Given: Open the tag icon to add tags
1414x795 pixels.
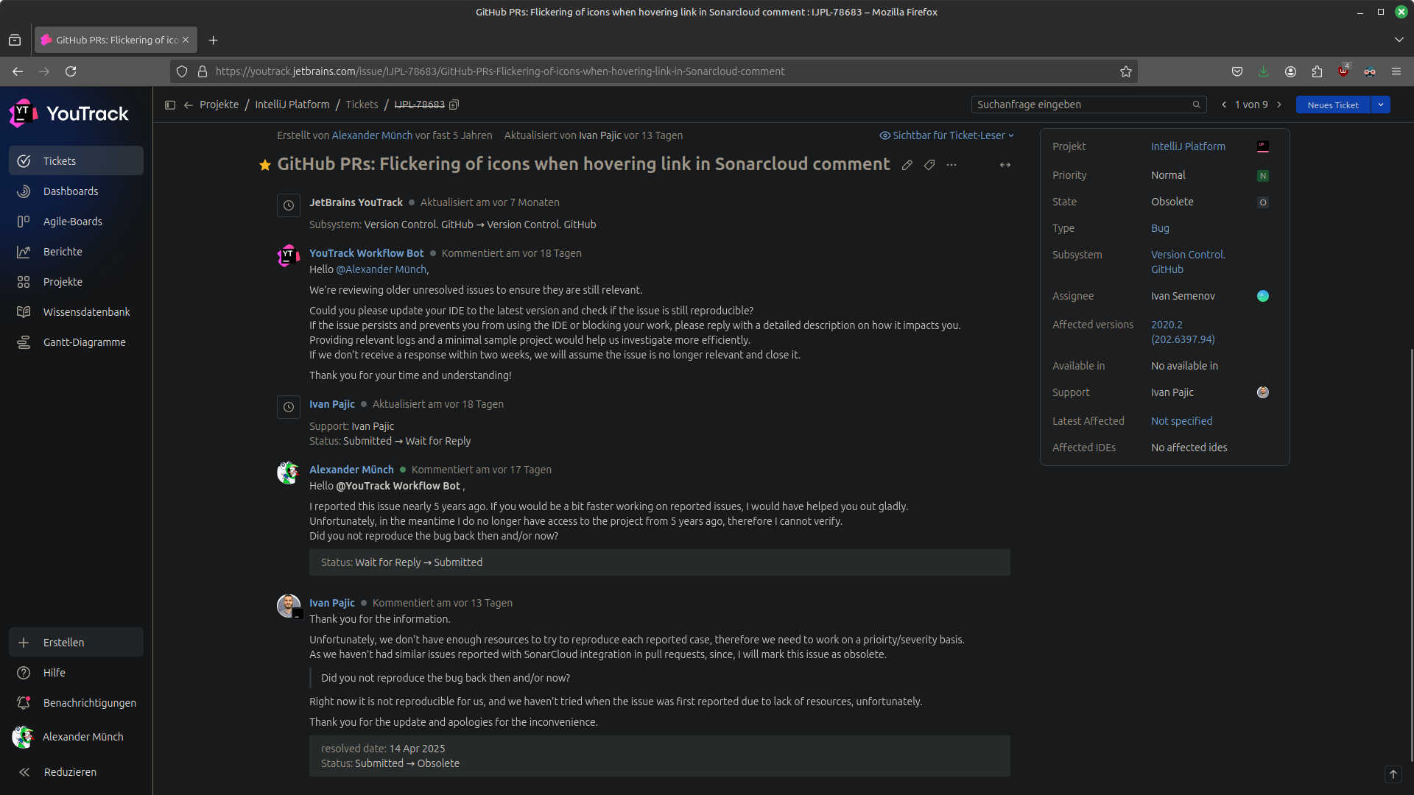Looking at the screenshot, I should (x=929, y=166).
